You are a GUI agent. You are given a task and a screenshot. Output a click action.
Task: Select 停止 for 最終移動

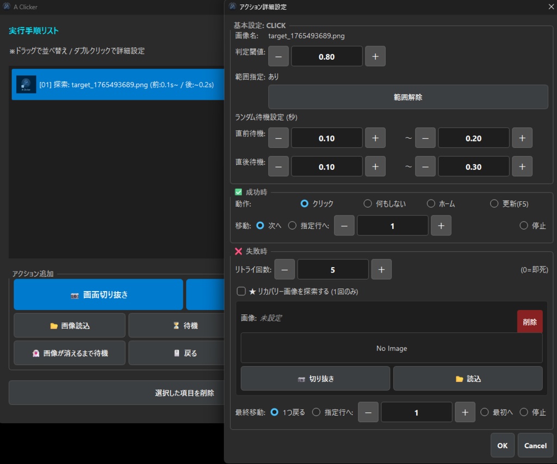tap(524, 412)
